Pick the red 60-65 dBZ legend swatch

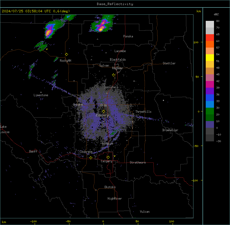(x=210, y=38)
